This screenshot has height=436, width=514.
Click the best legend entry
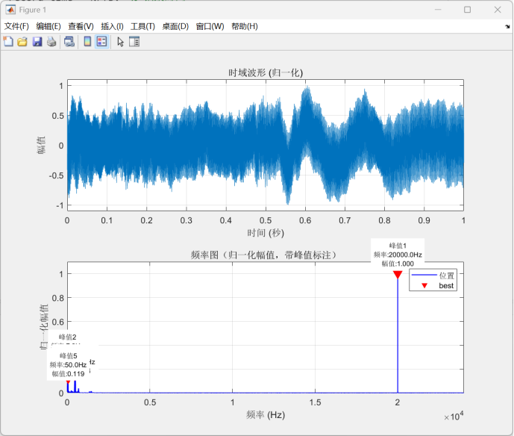pos(438,286)
